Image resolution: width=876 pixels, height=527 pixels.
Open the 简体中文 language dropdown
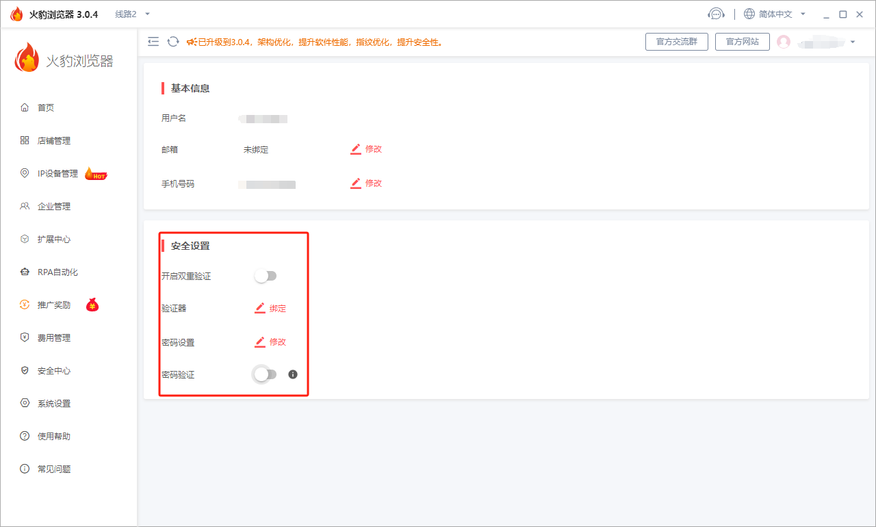(x=775, y=14)
